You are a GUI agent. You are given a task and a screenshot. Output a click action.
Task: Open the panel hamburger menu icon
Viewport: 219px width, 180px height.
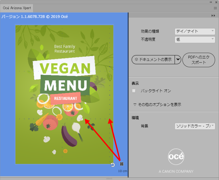[x=215, y=8]
